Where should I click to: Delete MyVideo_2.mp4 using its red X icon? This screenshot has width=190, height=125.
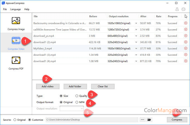click(x=186, y=48)
